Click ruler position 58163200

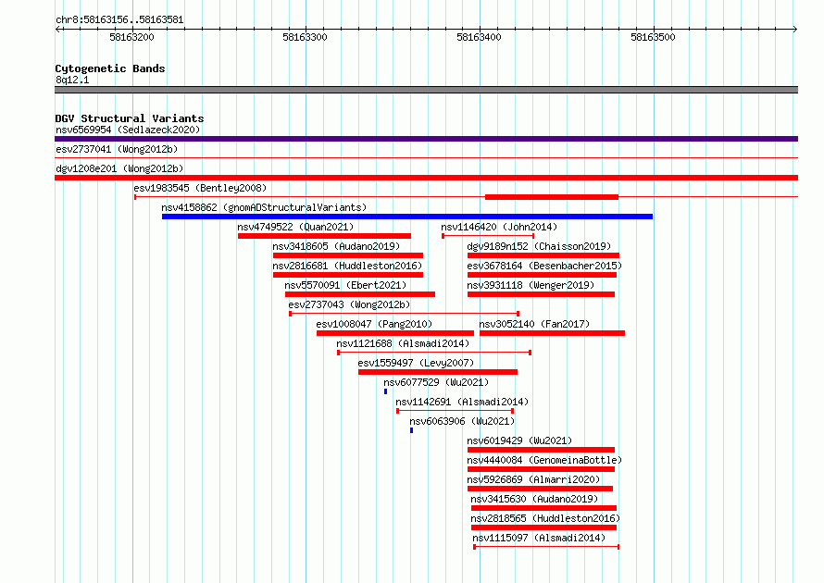point(131,37)
